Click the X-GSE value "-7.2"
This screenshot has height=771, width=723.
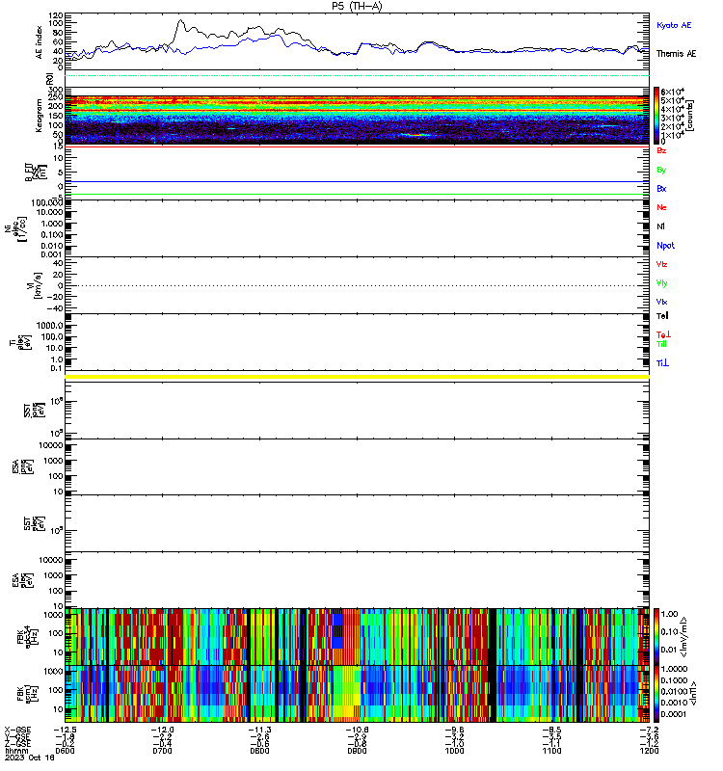(649, 730)
